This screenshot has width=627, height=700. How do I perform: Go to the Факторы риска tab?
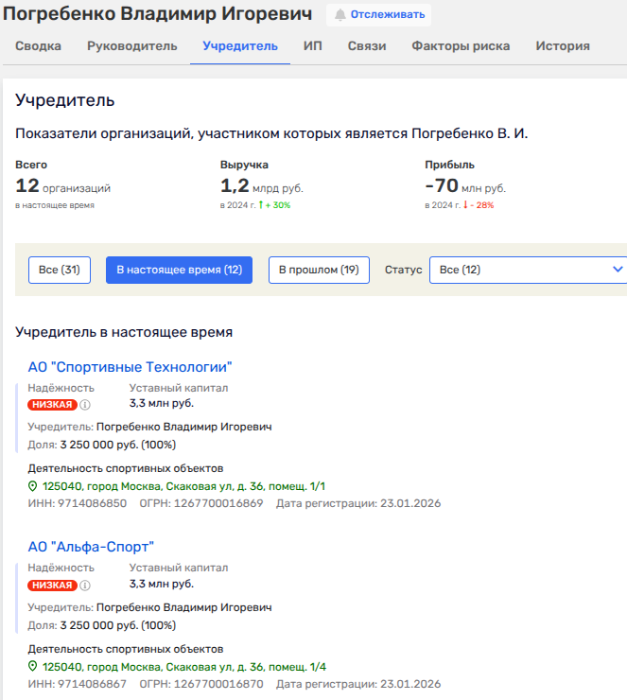coord(460,45)
